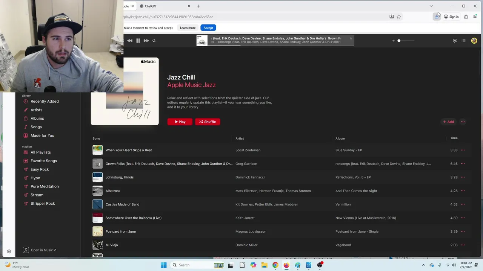Open the Stream playlist

[37, 195]
